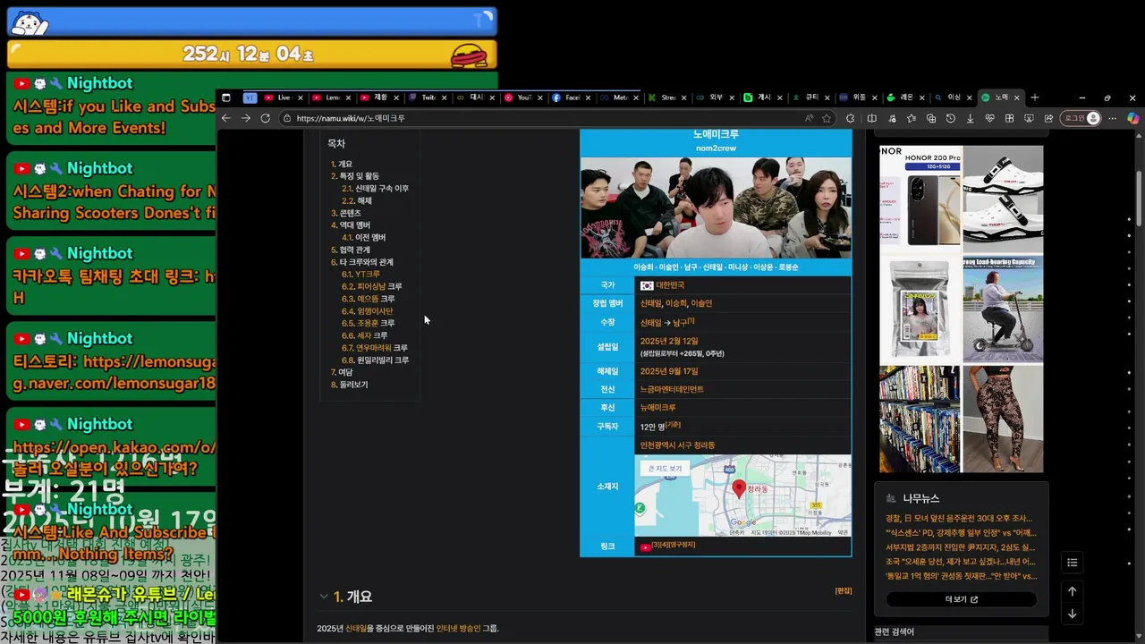Go to 2.2. 해체 in contents
The width and height of the screenshot is (1145, 644).
[357, 201]
